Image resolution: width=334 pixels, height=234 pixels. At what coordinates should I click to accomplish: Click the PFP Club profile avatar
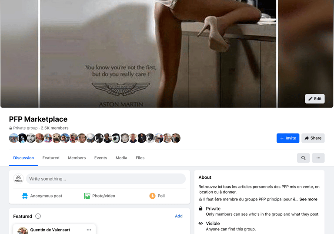[18, 179]
